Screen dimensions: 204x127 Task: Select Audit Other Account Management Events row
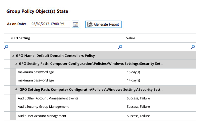pos(103,99)
